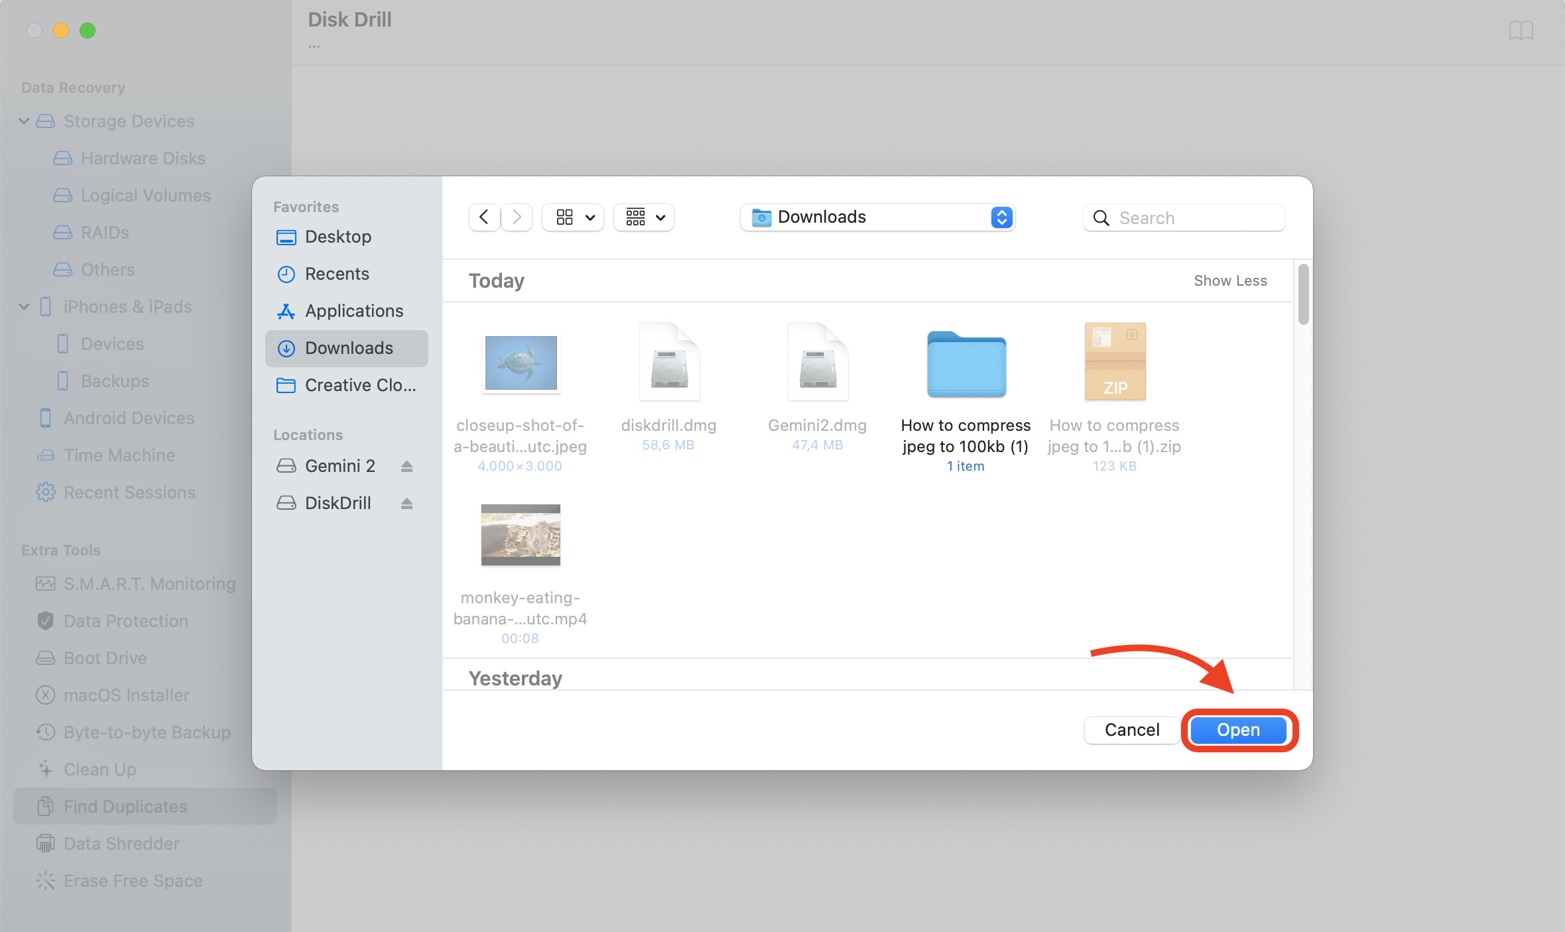This screenshot has width=1565, height=932.
Task: Collapse the Storage Devices tree section
Action: [24, 121]
